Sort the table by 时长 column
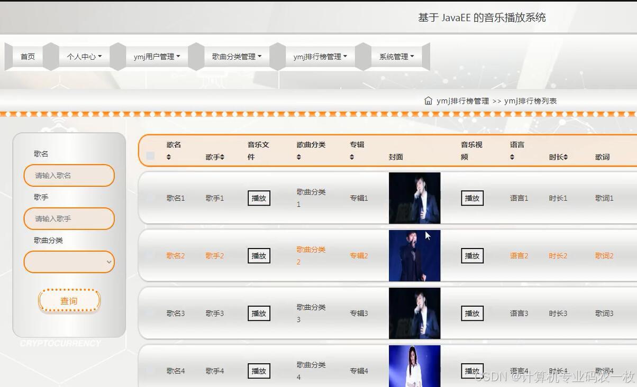This screenshot has height=387, width=637. (565, 157)
